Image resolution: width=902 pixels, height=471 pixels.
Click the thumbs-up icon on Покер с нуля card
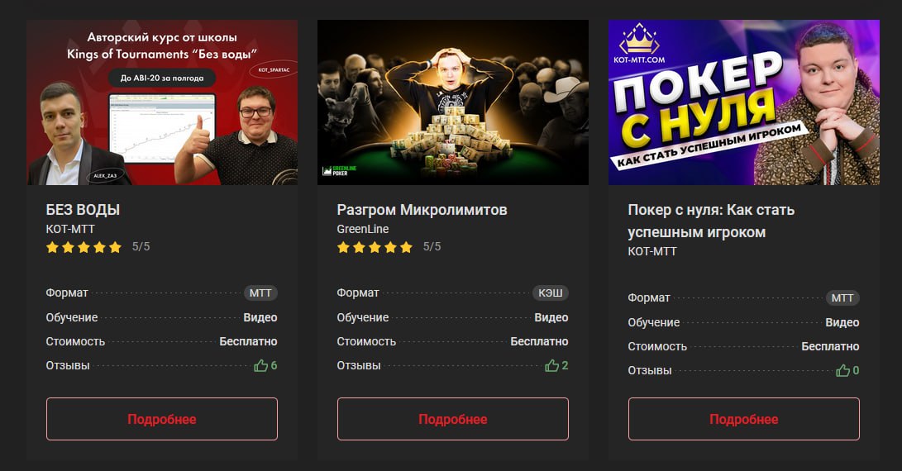pos(842,370)
